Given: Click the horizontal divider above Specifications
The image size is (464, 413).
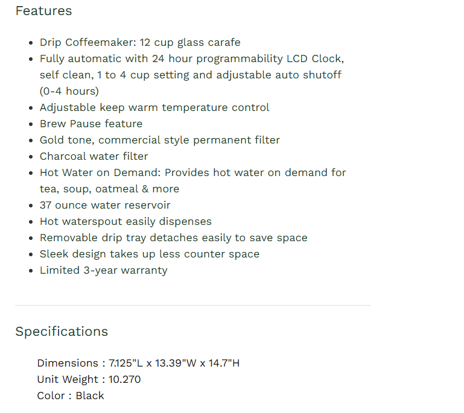Looking at the screenshot, I should click(193, 306).
